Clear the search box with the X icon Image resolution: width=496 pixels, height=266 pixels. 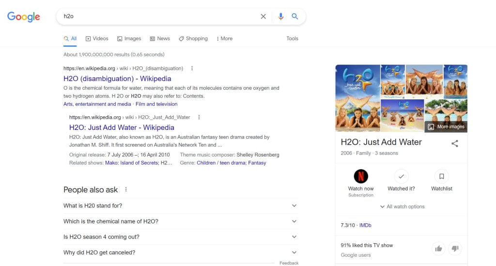click(x=263, y=16)
